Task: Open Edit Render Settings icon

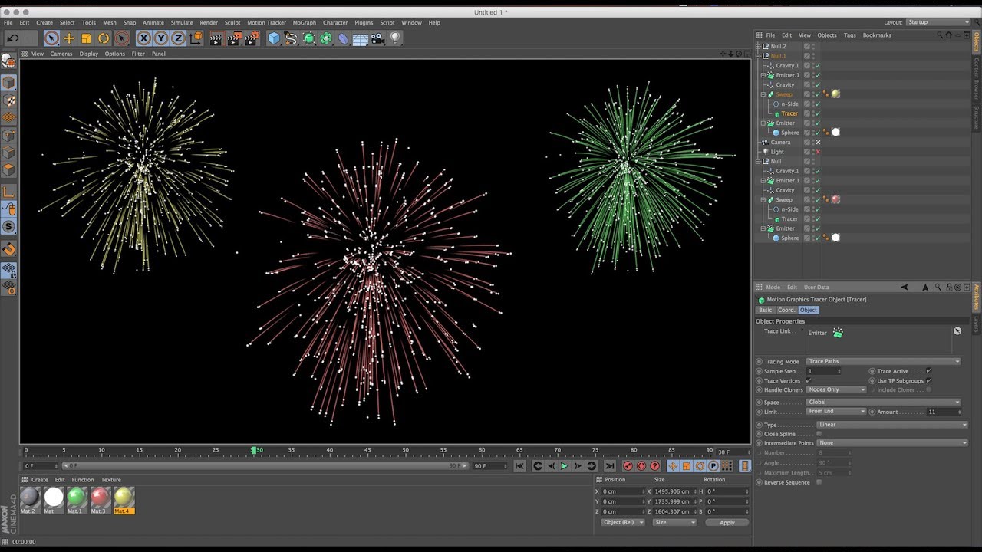Action: point(252,38)
